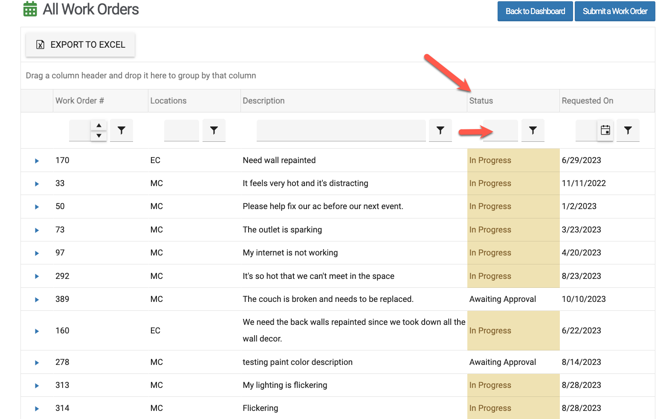Click the Requested On filter funnel

coord(628,130)
